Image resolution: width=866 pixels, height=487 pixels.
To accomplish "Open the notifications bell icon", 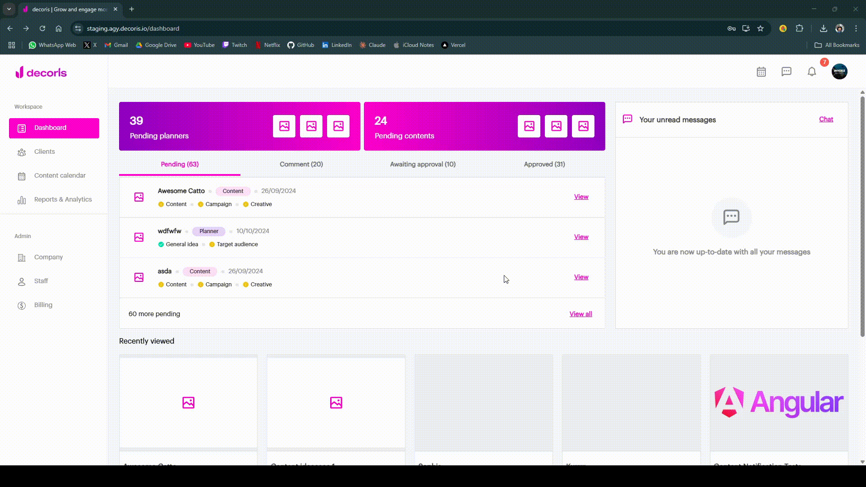I will [811, 72].
